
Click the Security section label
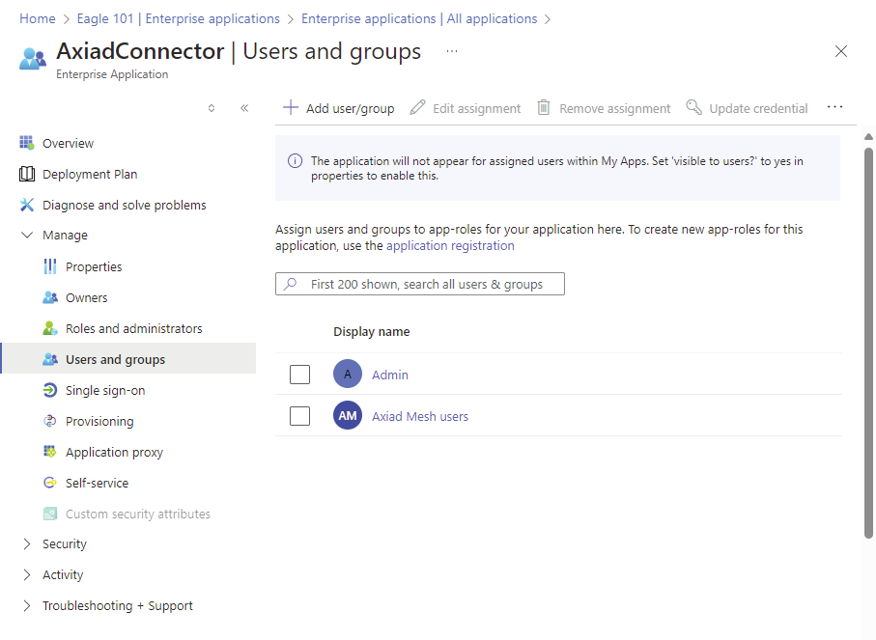pyautogui.click(x=65, y=543)
